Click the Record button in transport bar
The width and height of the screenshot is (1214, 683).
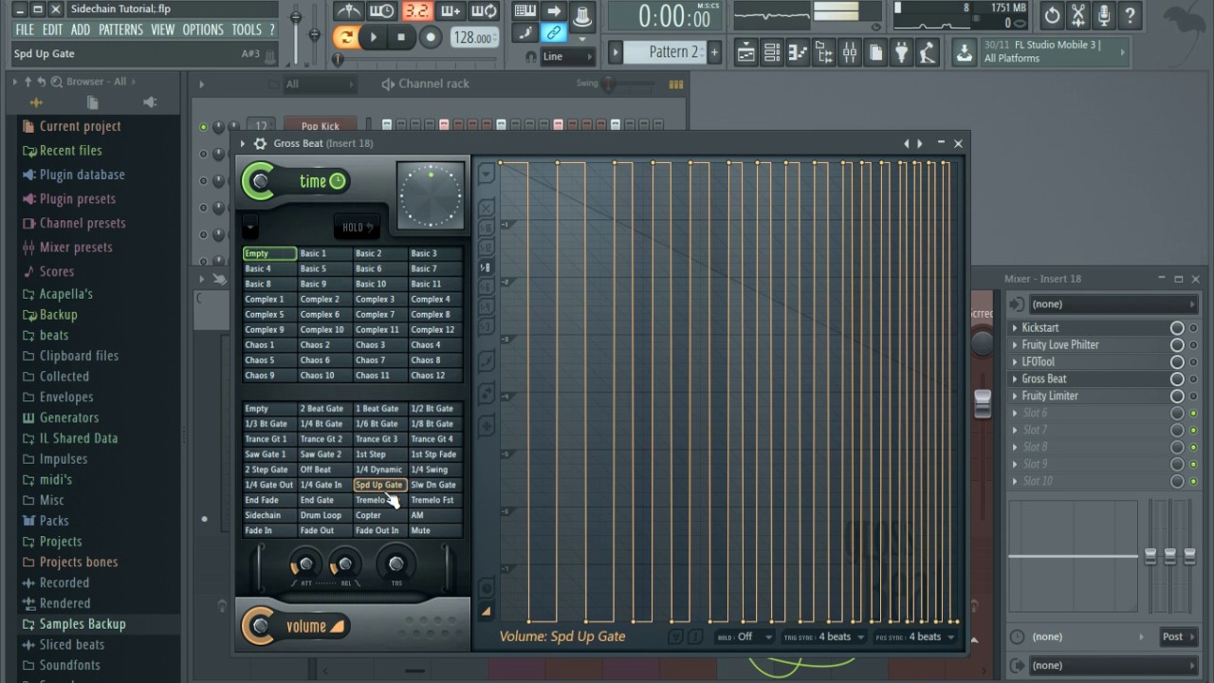(x=431, y=37)
